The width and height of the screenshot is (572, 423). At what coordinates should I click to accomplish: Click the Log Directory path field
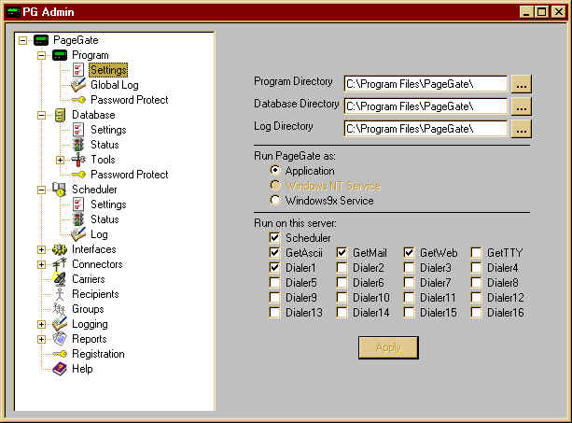pyautogui.click(x=426, y=129)
